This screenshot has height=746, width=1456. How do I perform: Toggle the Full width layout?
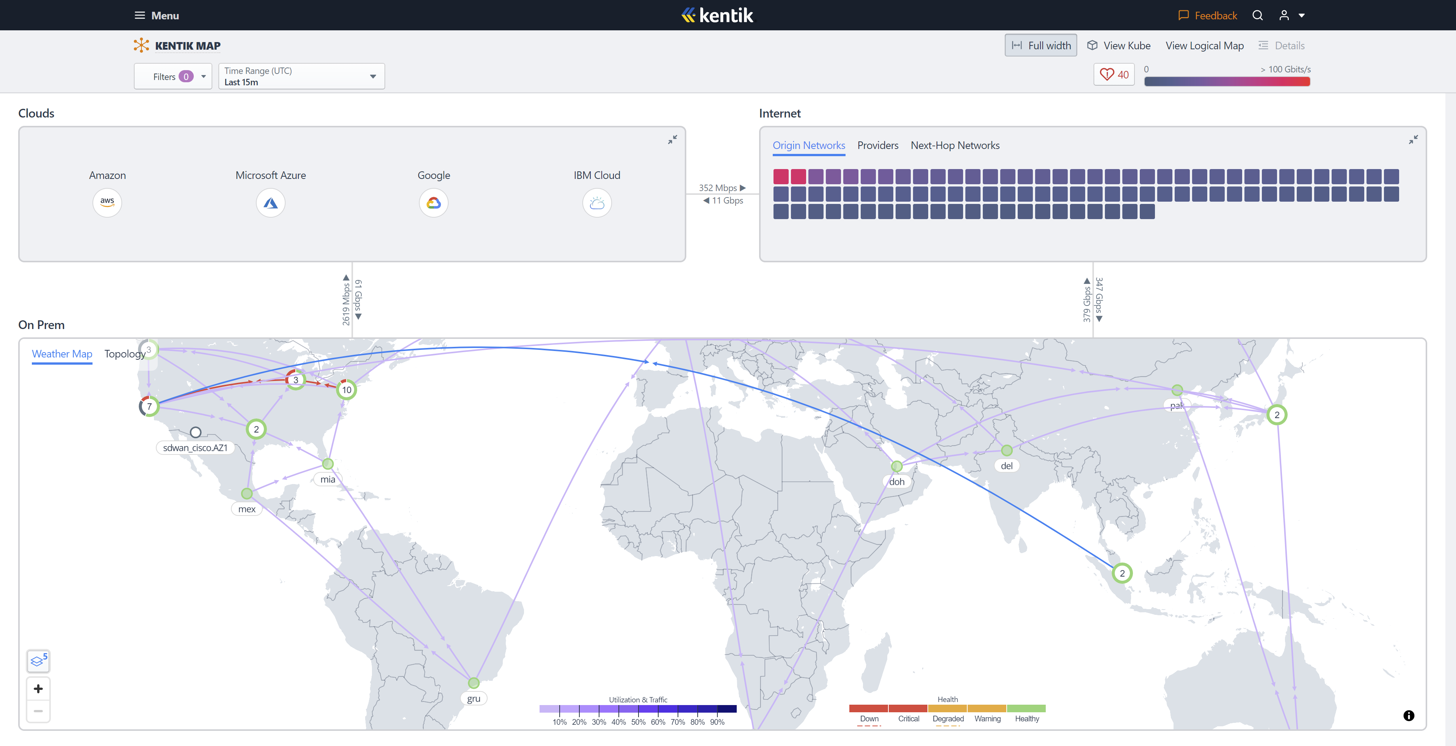point(1040,45)
